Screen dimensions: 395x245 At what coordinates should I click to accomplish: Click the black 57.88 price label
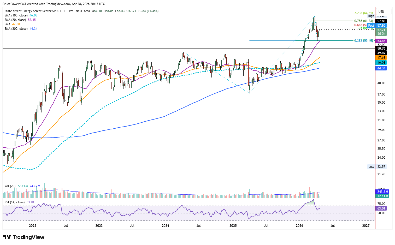pos(381,21)
